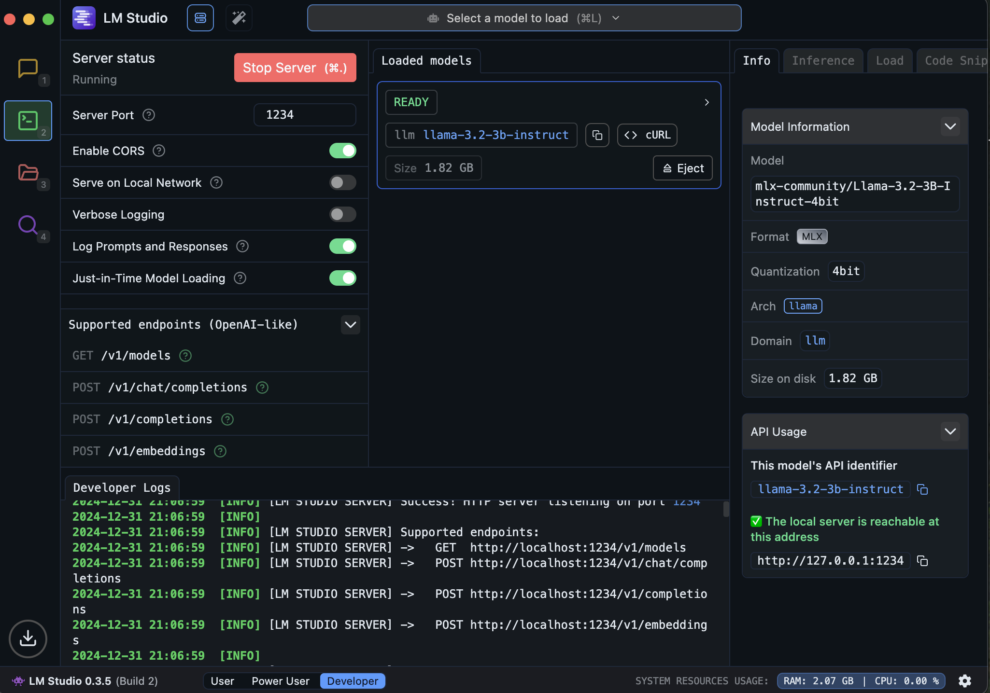The height and width of the screenshot is (693, 990).
Task: Click the Log Prompts and Responses help icon
Action: click(x=242, y=246)
